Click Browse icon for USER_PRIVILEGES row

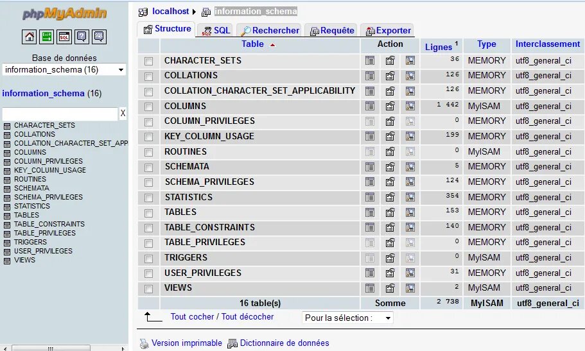pos(370,273)
